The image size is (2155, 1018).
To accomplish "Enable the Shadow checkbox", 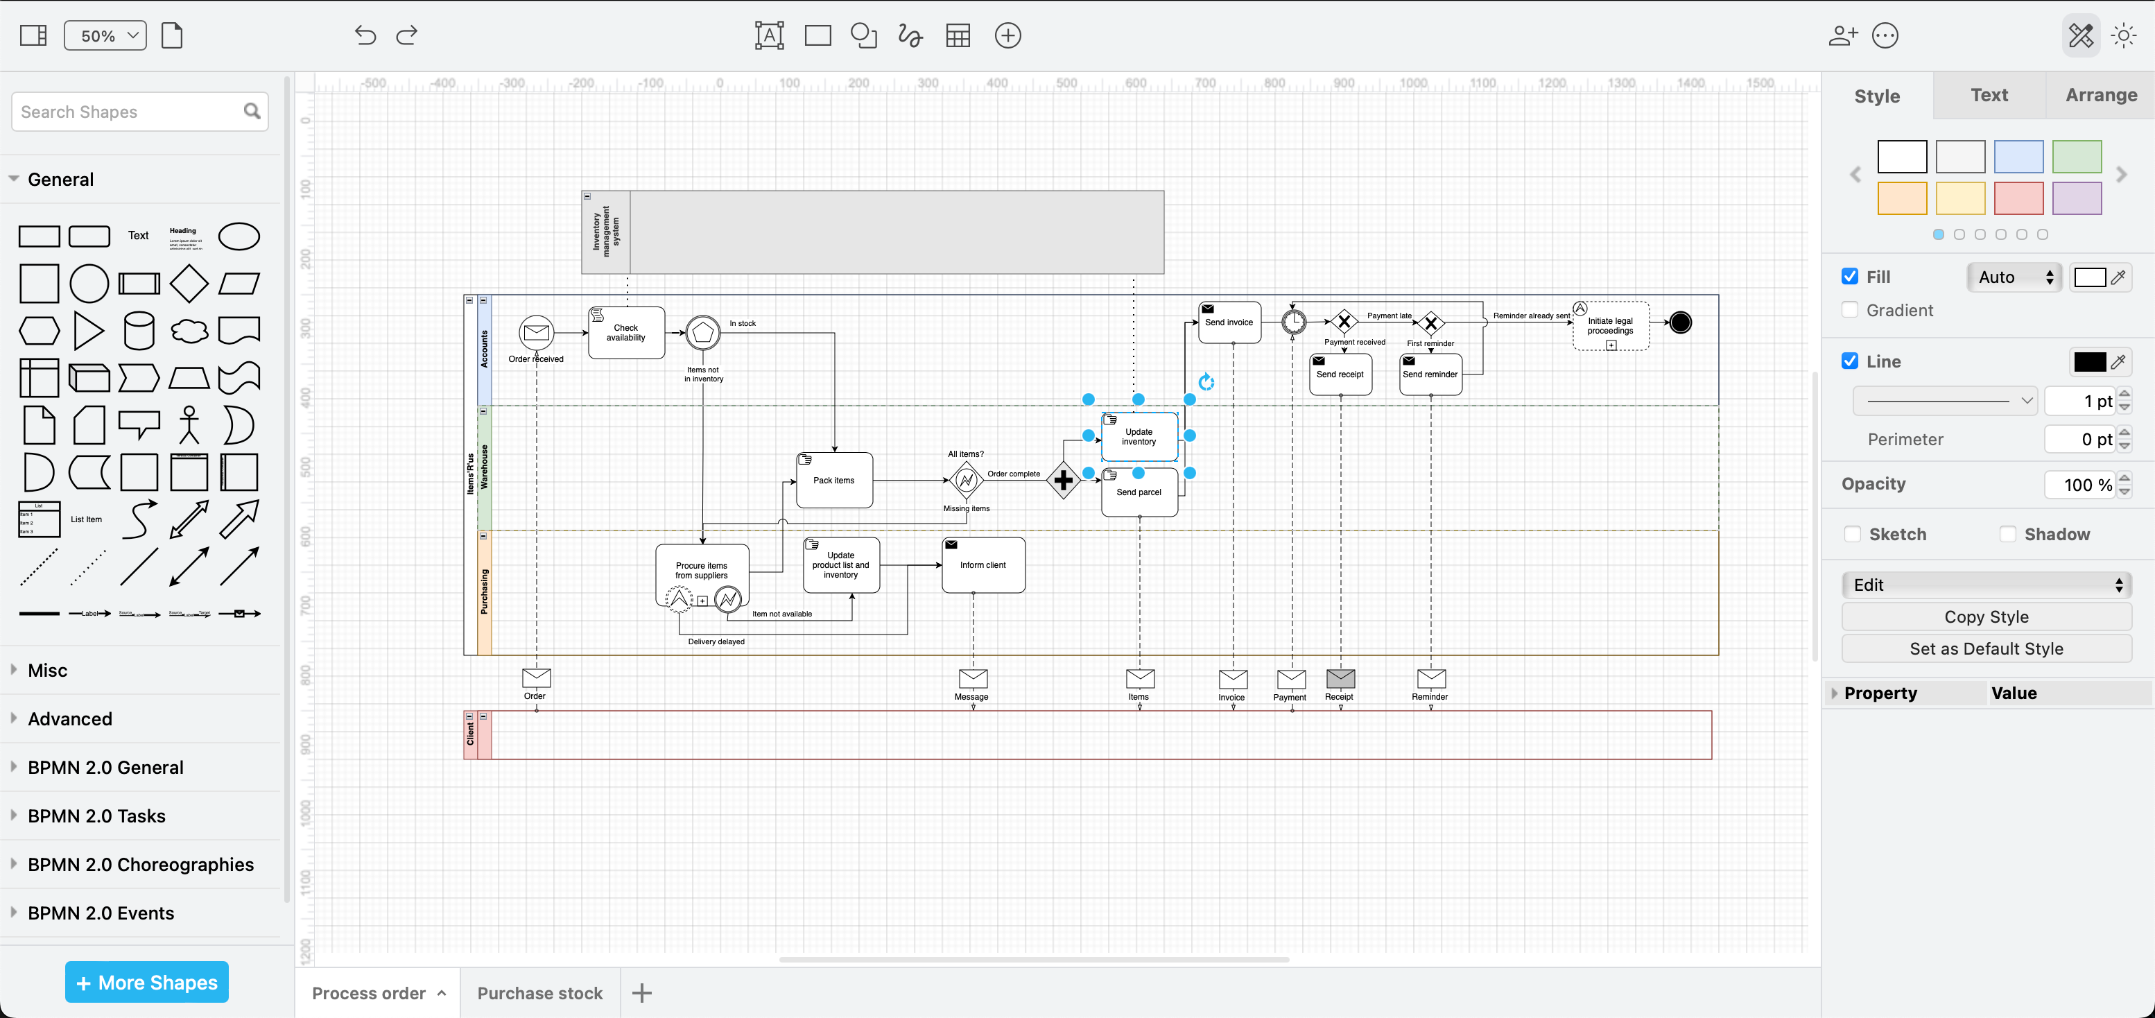I will click(2008, 534).
